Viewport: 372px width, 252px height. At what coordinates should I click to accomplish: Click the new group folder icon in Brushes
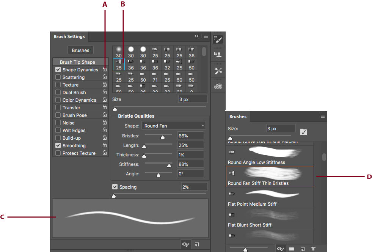click(291, 249)
